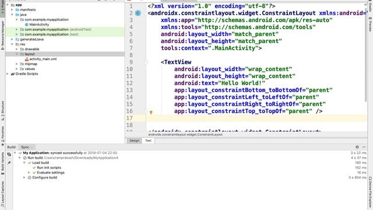
Task: Expand the Gradle Scripts node
Action: pyautogui.click(x=8, y=74)
